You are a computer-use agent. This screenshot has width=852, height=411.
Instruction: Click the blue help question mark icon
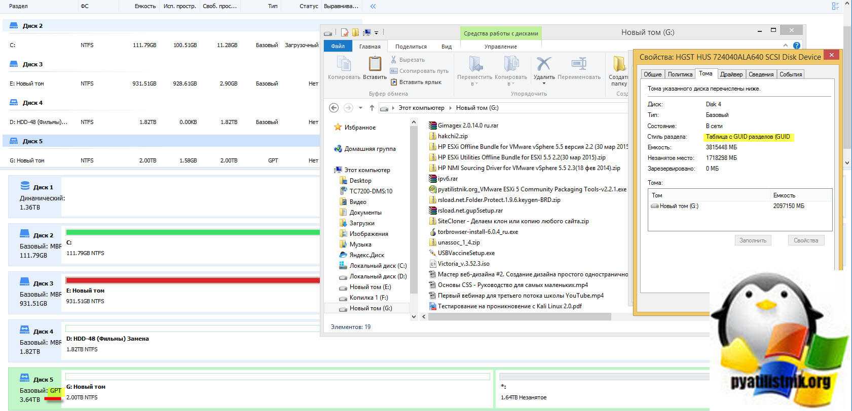click(x=797, y=46)
